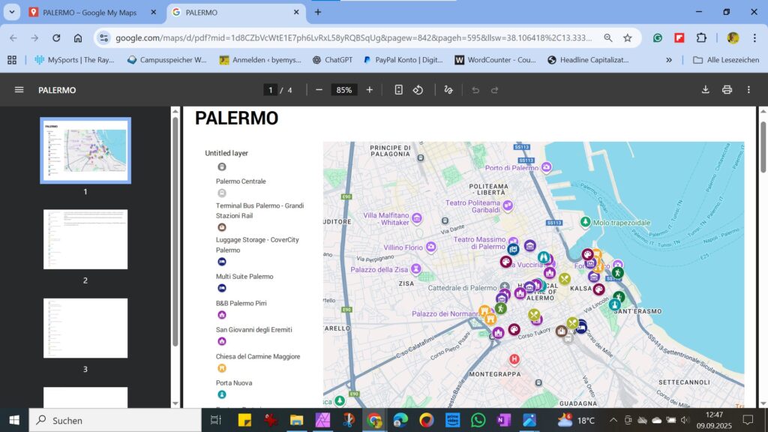Select the page 2 thumbnail
768x432 pixels.
click(85, 239)
